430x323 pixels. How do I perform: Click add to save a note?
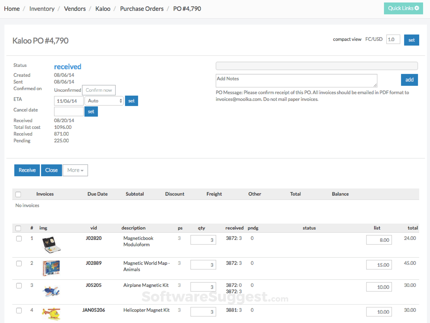coord(409,80)
